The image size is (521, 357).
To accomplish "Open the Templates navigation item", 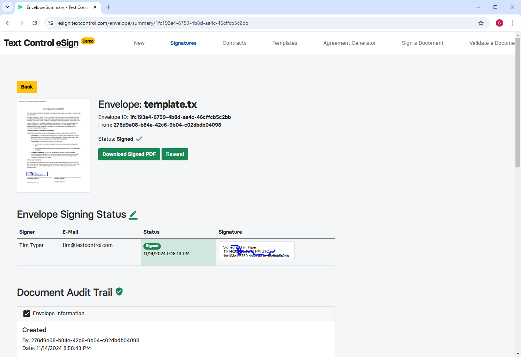I will click(285, 43).
